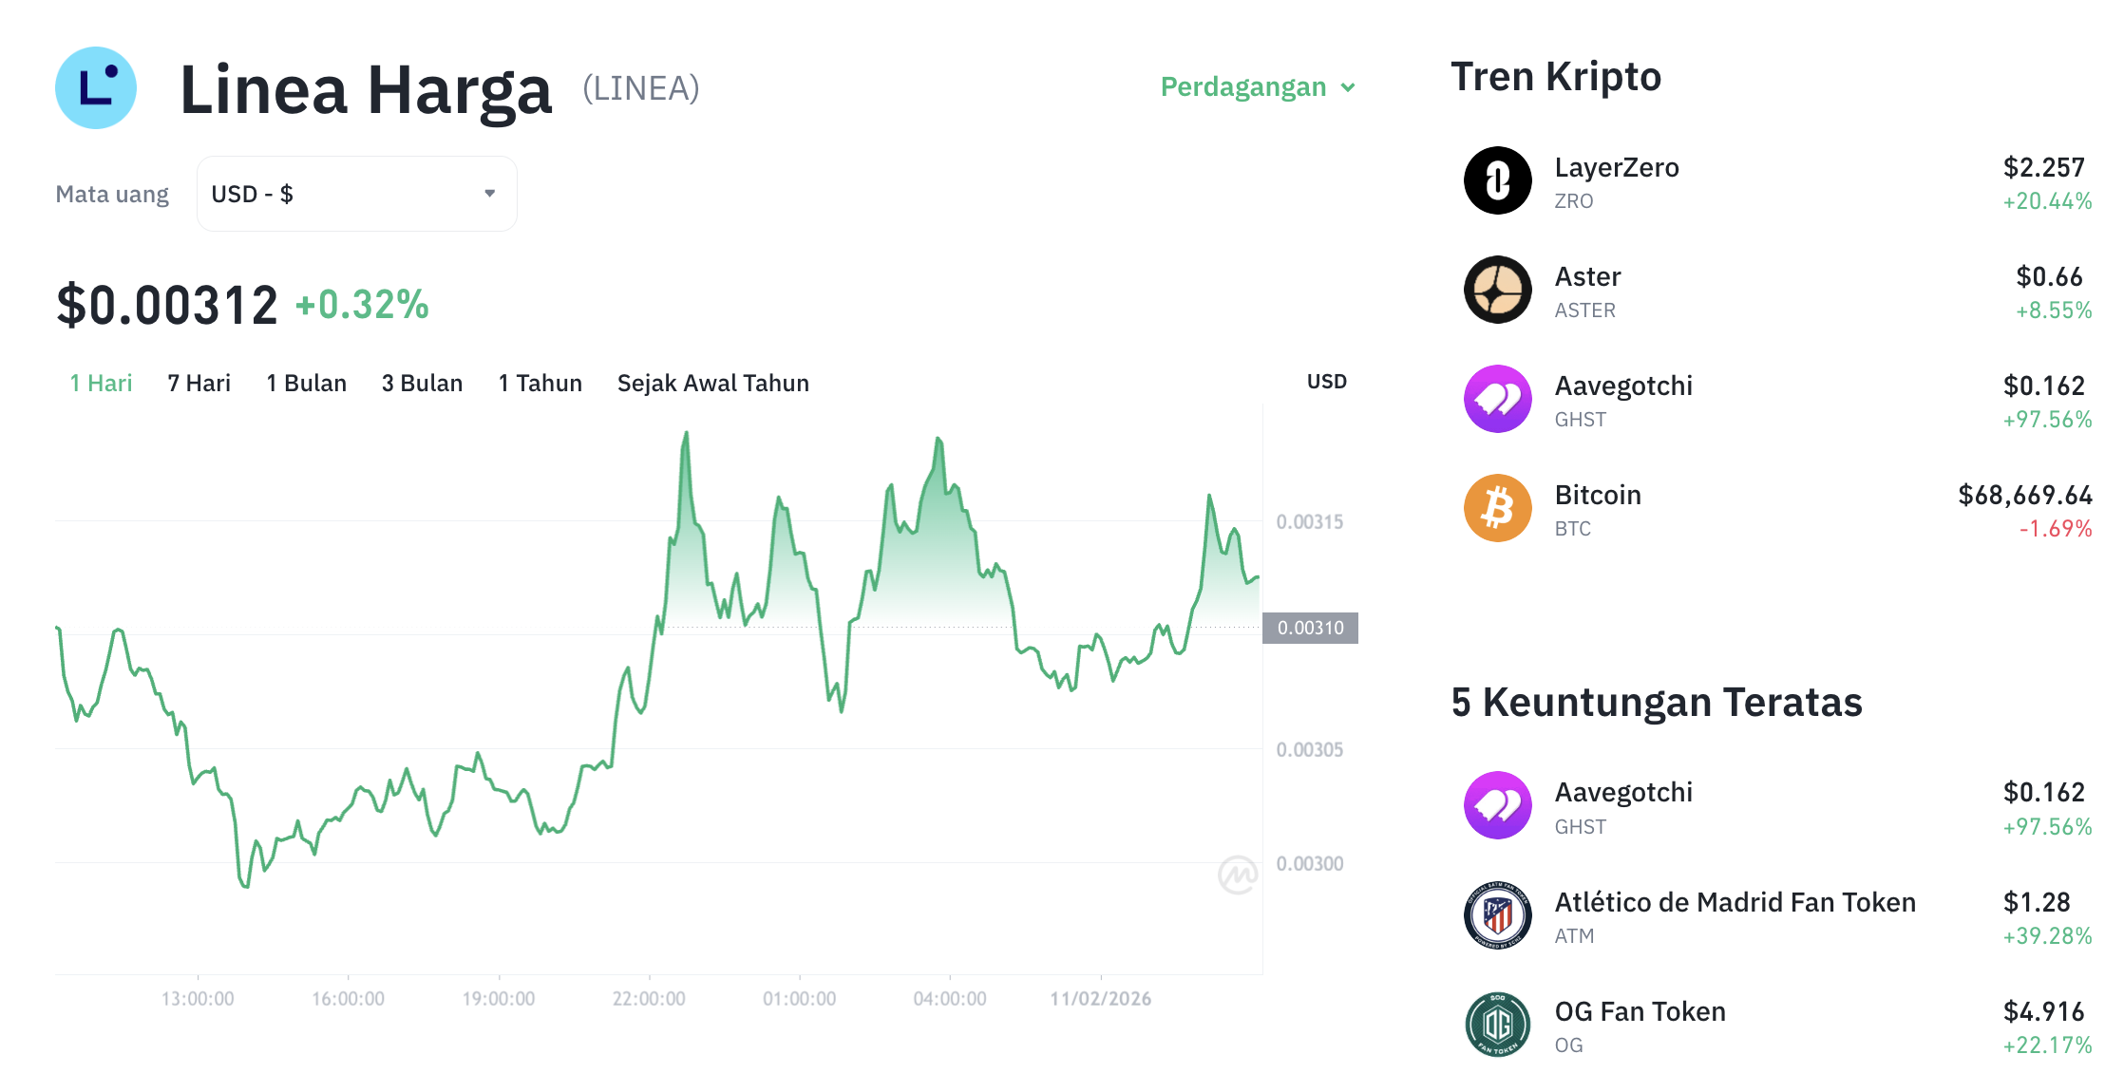The image size is (2105, 1073).
Task: Switch to the 7 Hari chart range
Action: (x=198, y=383)
